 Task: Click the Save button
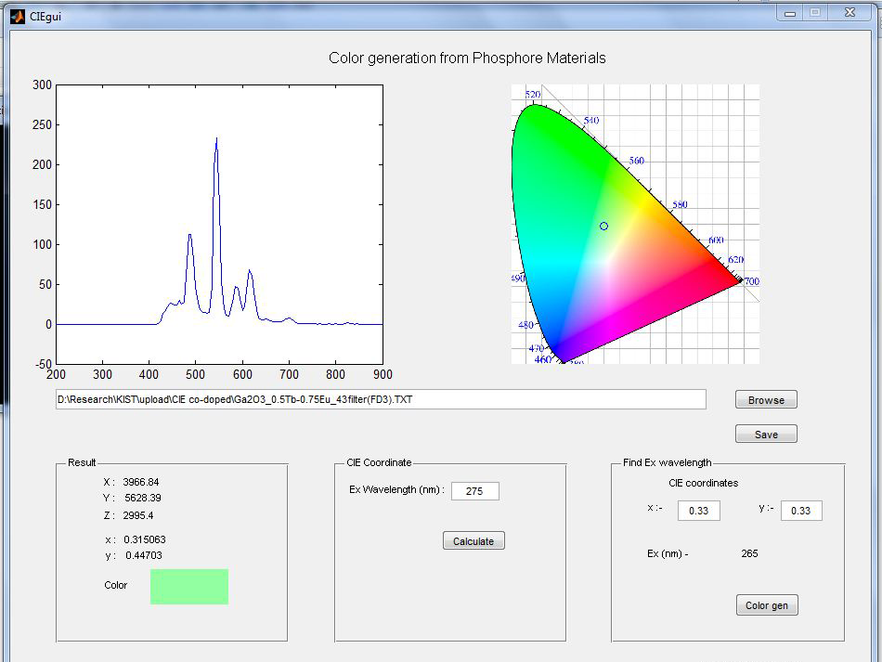(x=766, y=435)
